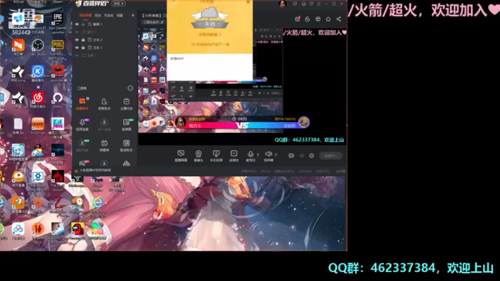Open Epic Games Launcher desktop icon

point(57,23)
